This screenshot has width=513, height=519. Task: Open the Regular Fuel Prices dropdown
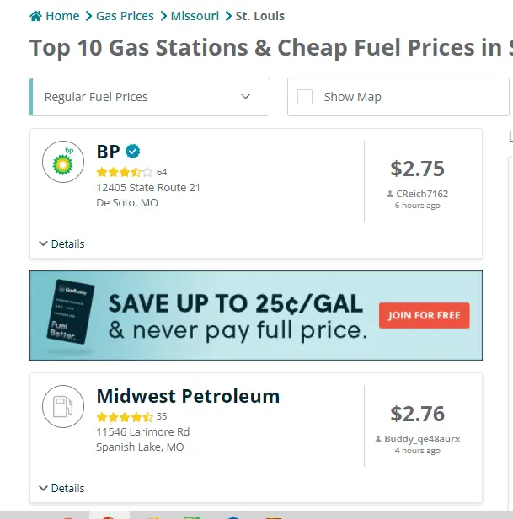[x=149, y=97]
